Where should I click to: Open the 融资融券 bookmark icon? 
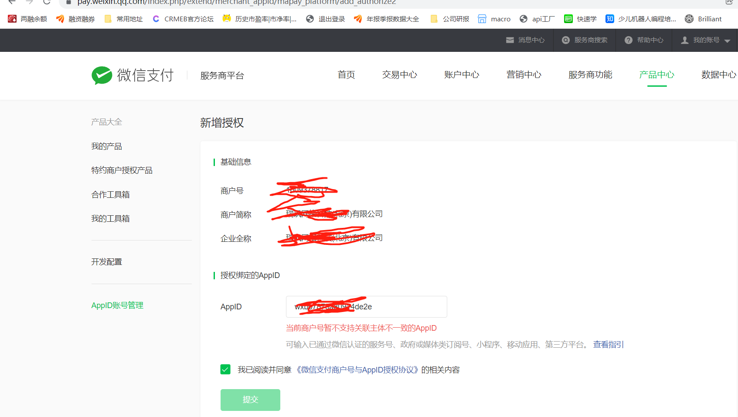coord(60,19)
